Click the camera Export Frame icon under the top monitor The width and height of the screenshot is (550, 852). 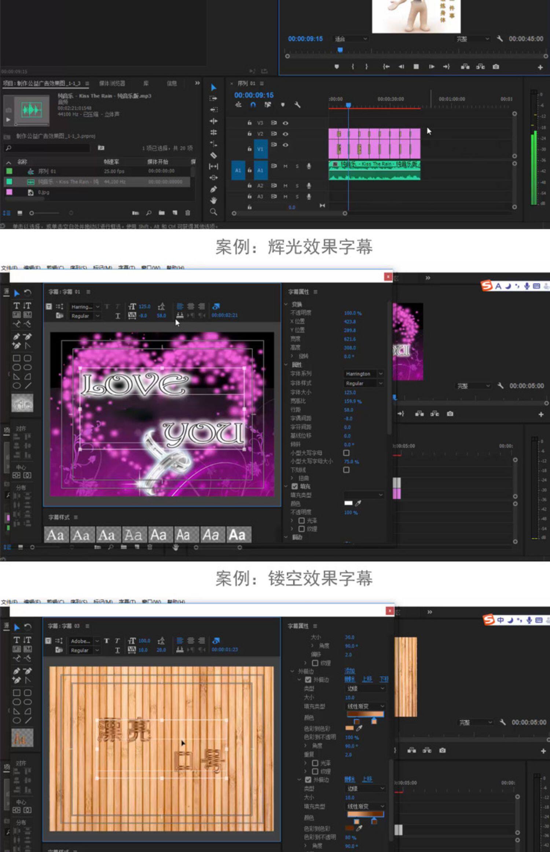point(496,67)
